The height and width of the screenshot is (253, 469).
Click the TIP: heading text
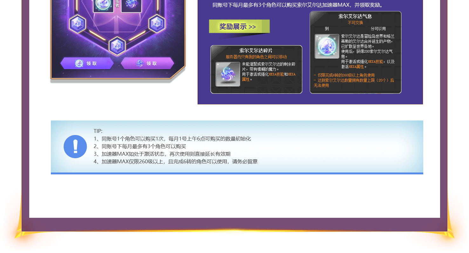tap(98, 131)
